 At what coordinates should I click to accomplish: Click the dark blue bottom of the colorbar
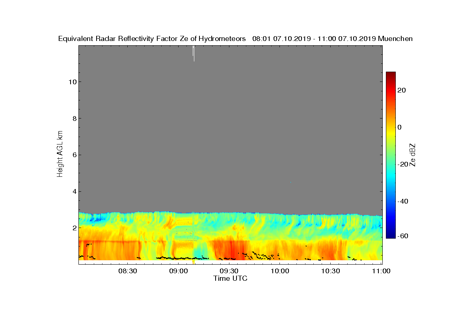pos(391,235)
